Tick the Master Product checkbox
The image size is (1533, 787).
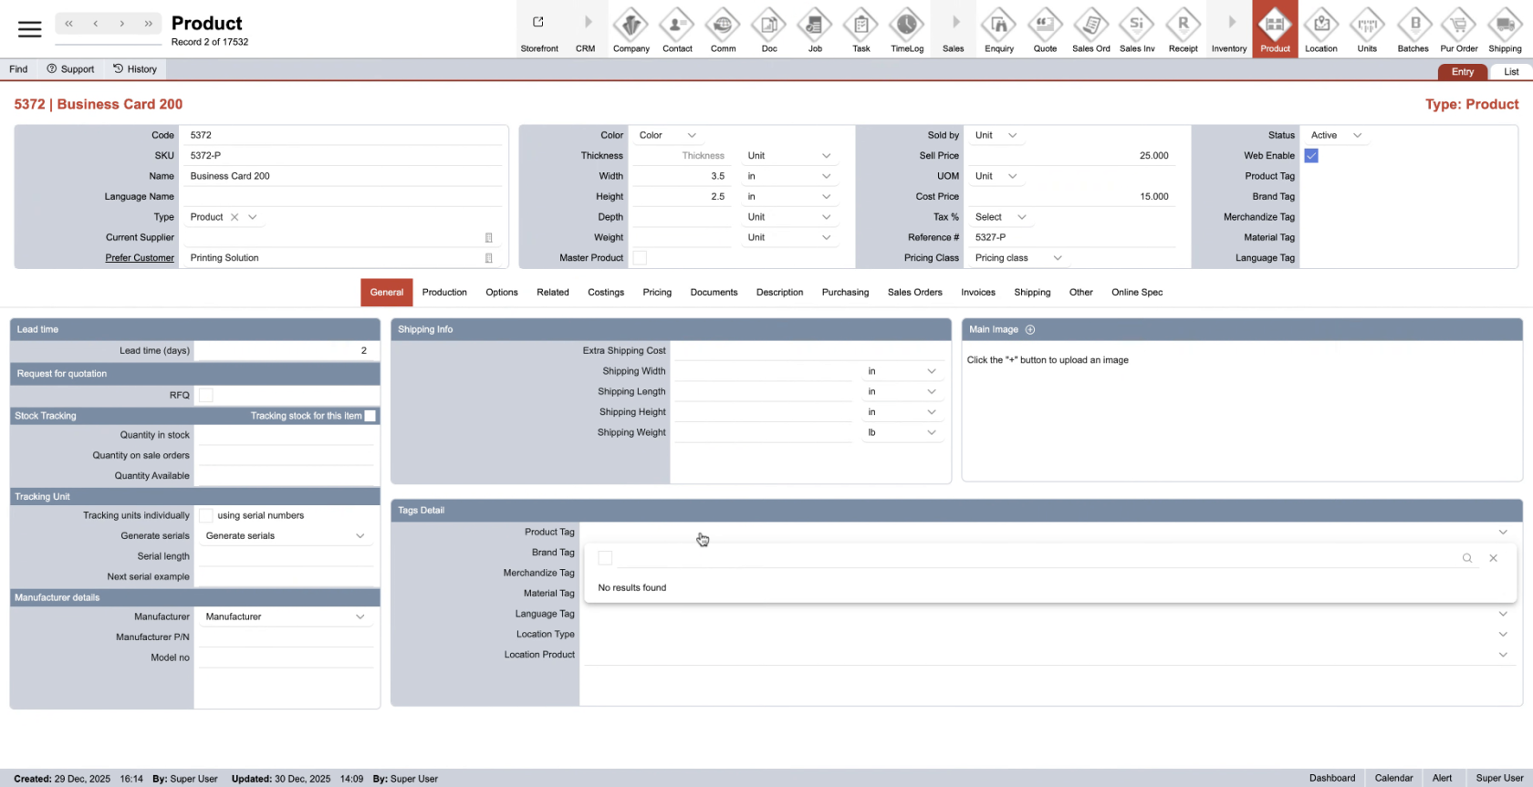tap(640, 258)
